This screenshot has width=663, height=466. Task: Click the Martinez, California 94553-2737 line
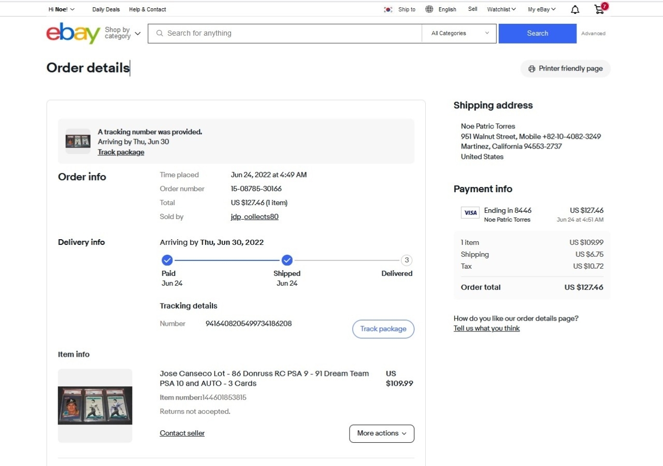tap(511, 146)
